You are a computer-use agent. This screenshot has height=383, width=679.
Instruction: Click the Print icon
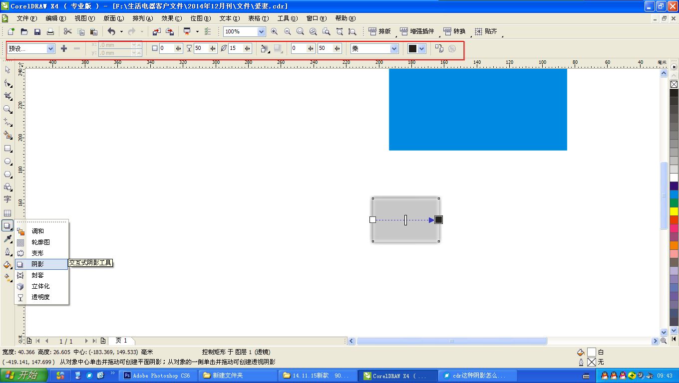(x=50, y=31)
